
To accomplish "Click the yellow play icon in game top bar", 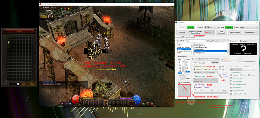I will coord(68,8).
